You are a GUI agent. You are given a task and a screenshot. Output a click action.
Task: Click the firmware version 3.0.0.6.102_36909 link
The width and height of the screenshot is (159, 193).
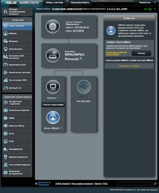117,9
